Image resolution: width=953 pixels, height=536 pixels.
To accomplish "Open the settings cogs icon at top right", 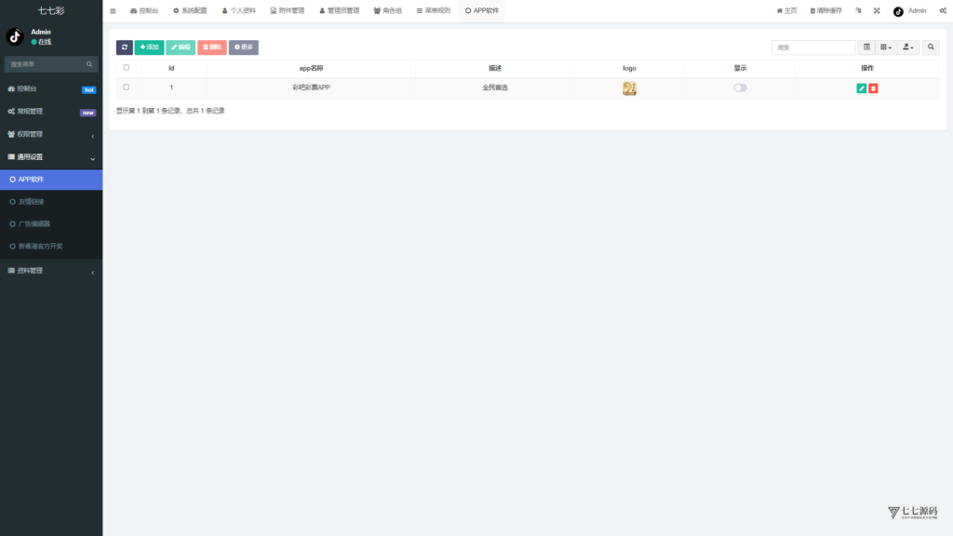I will [943, 11].
